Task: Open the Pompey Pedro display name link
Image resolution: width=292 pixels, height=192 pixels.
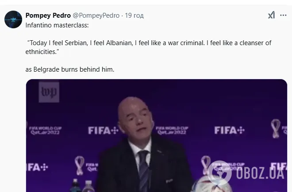Action: pos(48,15)
